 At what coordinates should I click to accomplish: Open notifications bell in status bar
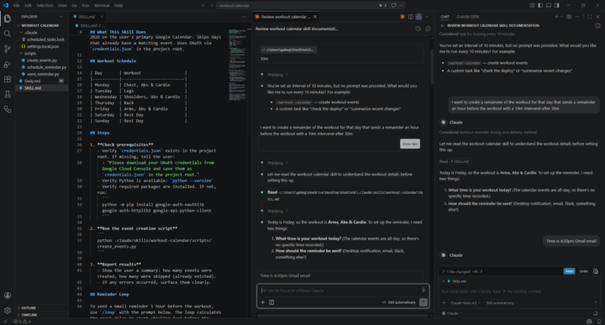pos(599,322)
